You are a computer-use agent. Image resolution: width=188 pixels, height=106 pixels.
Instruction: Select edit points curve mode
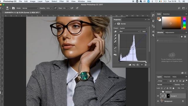115,45
